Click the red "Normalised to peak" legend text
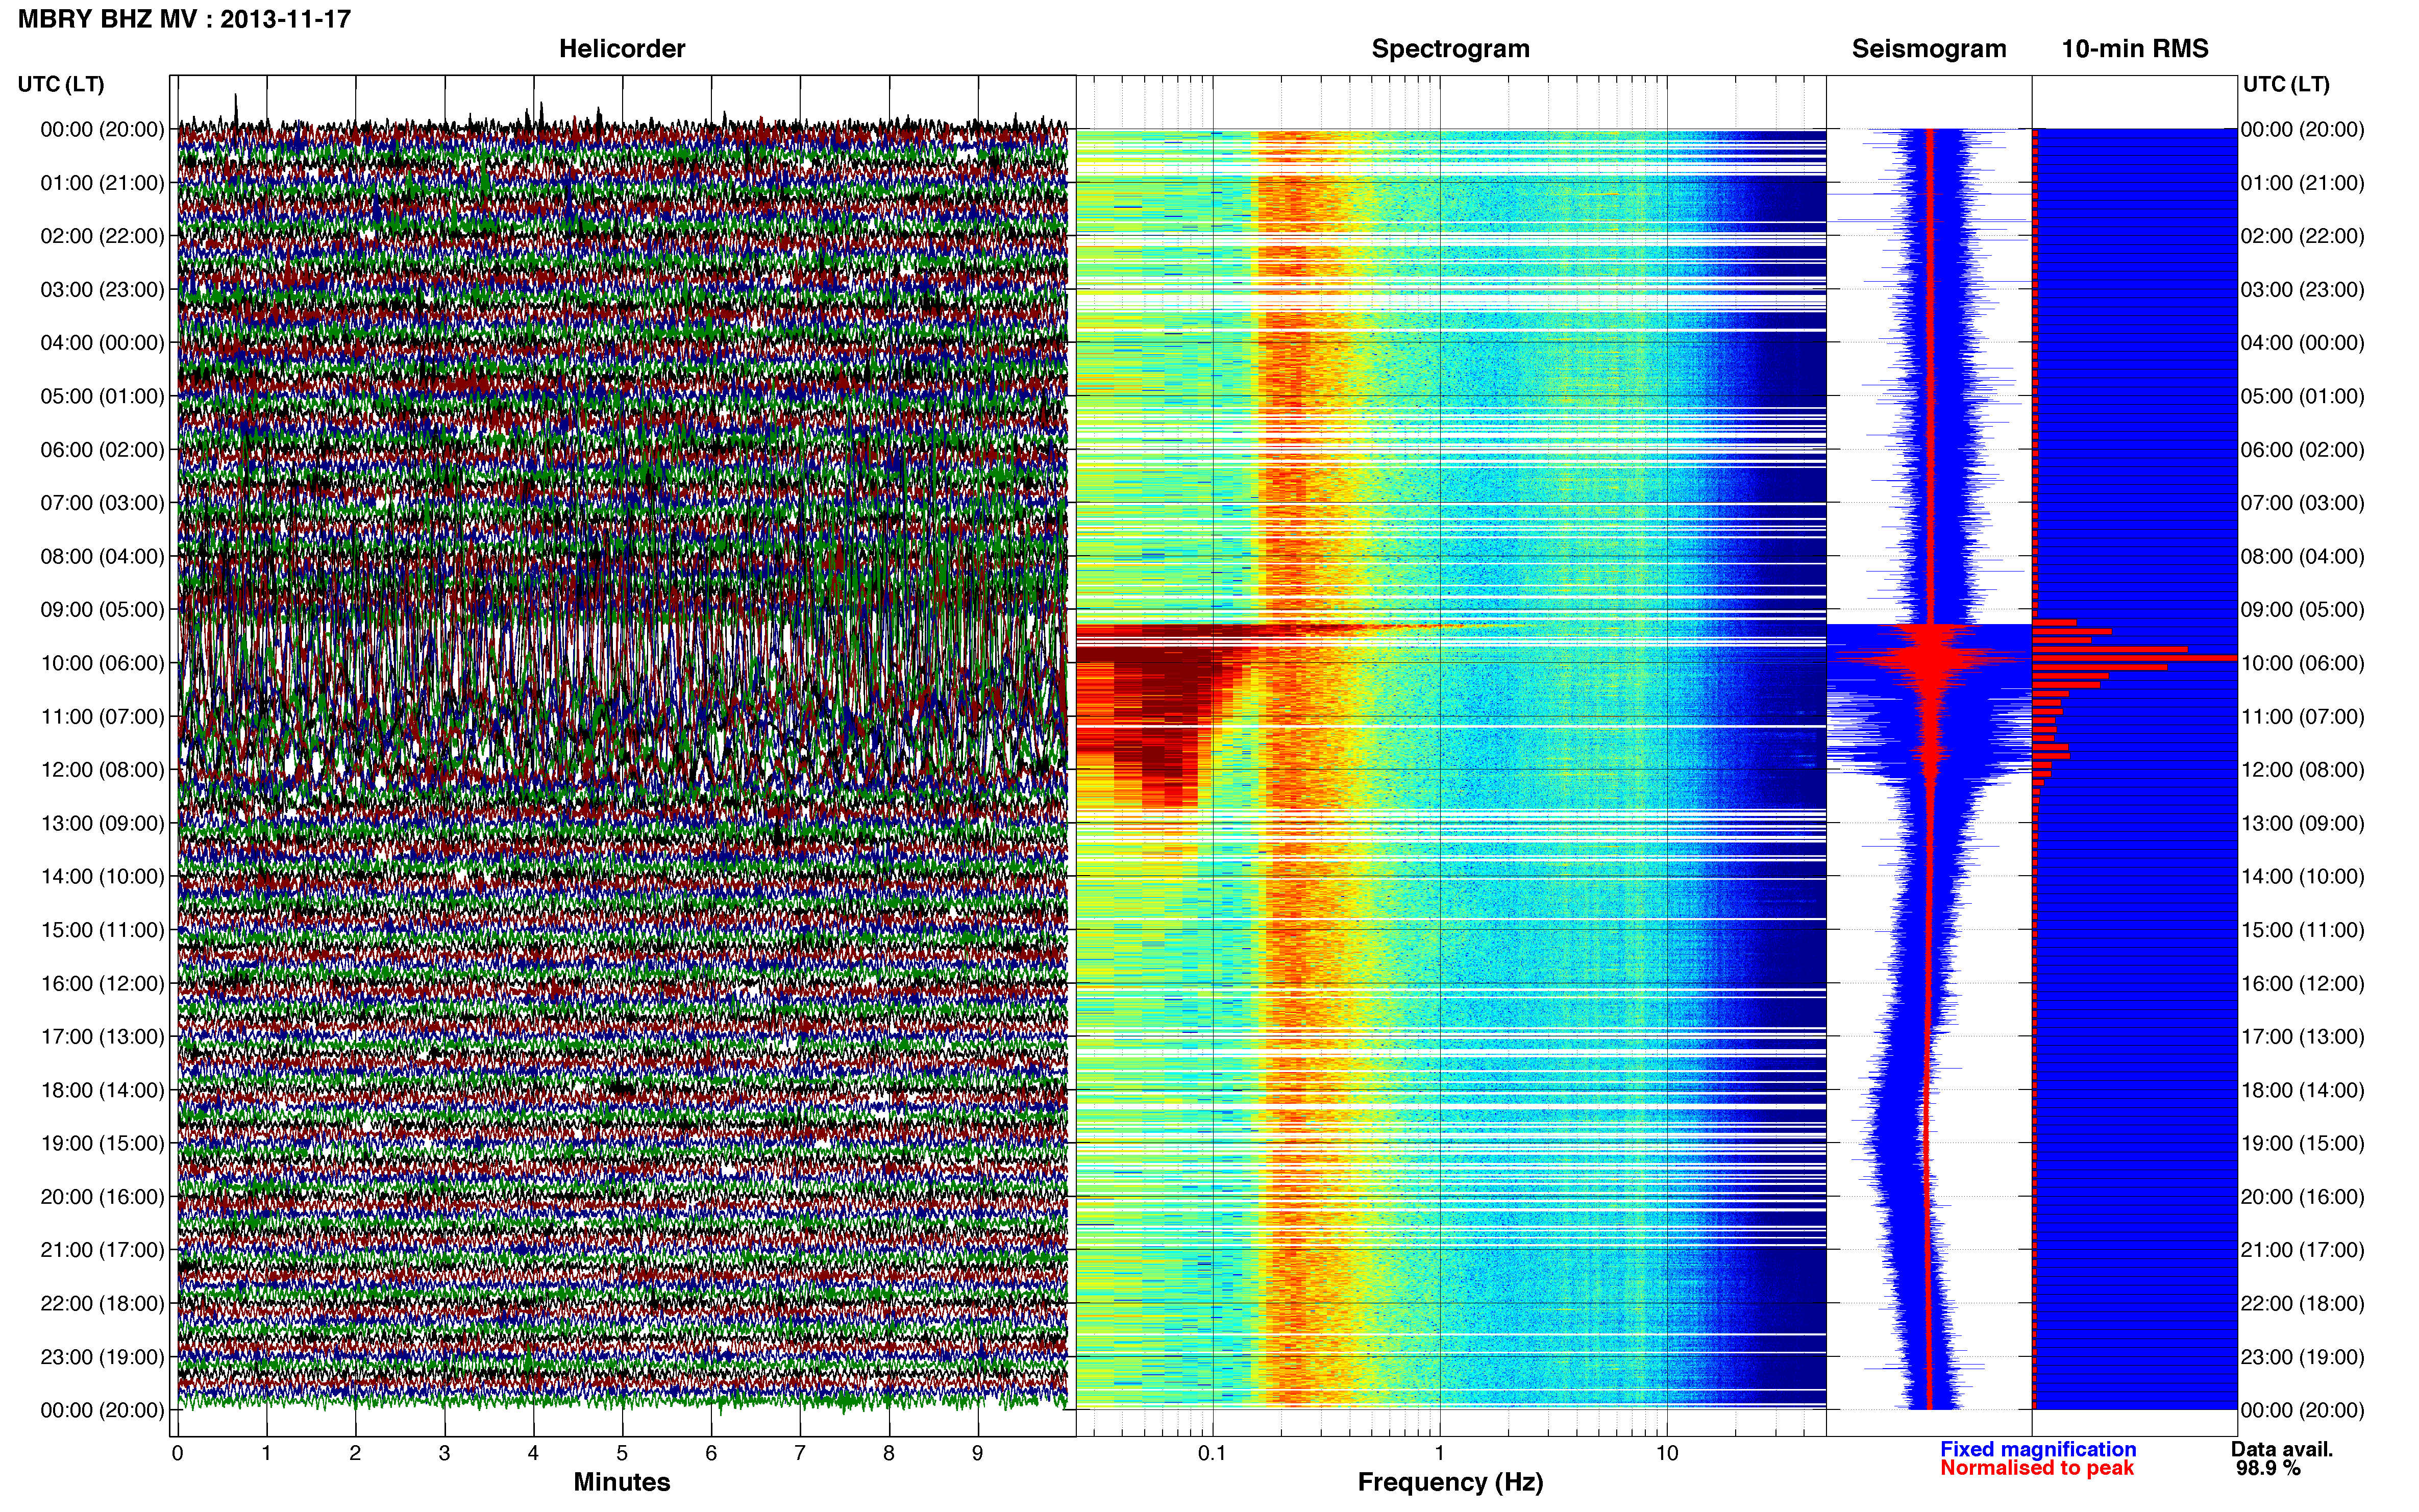Viewport: 2419px width, 1512px height. pyautogui.click(x=2037, y=1468)
